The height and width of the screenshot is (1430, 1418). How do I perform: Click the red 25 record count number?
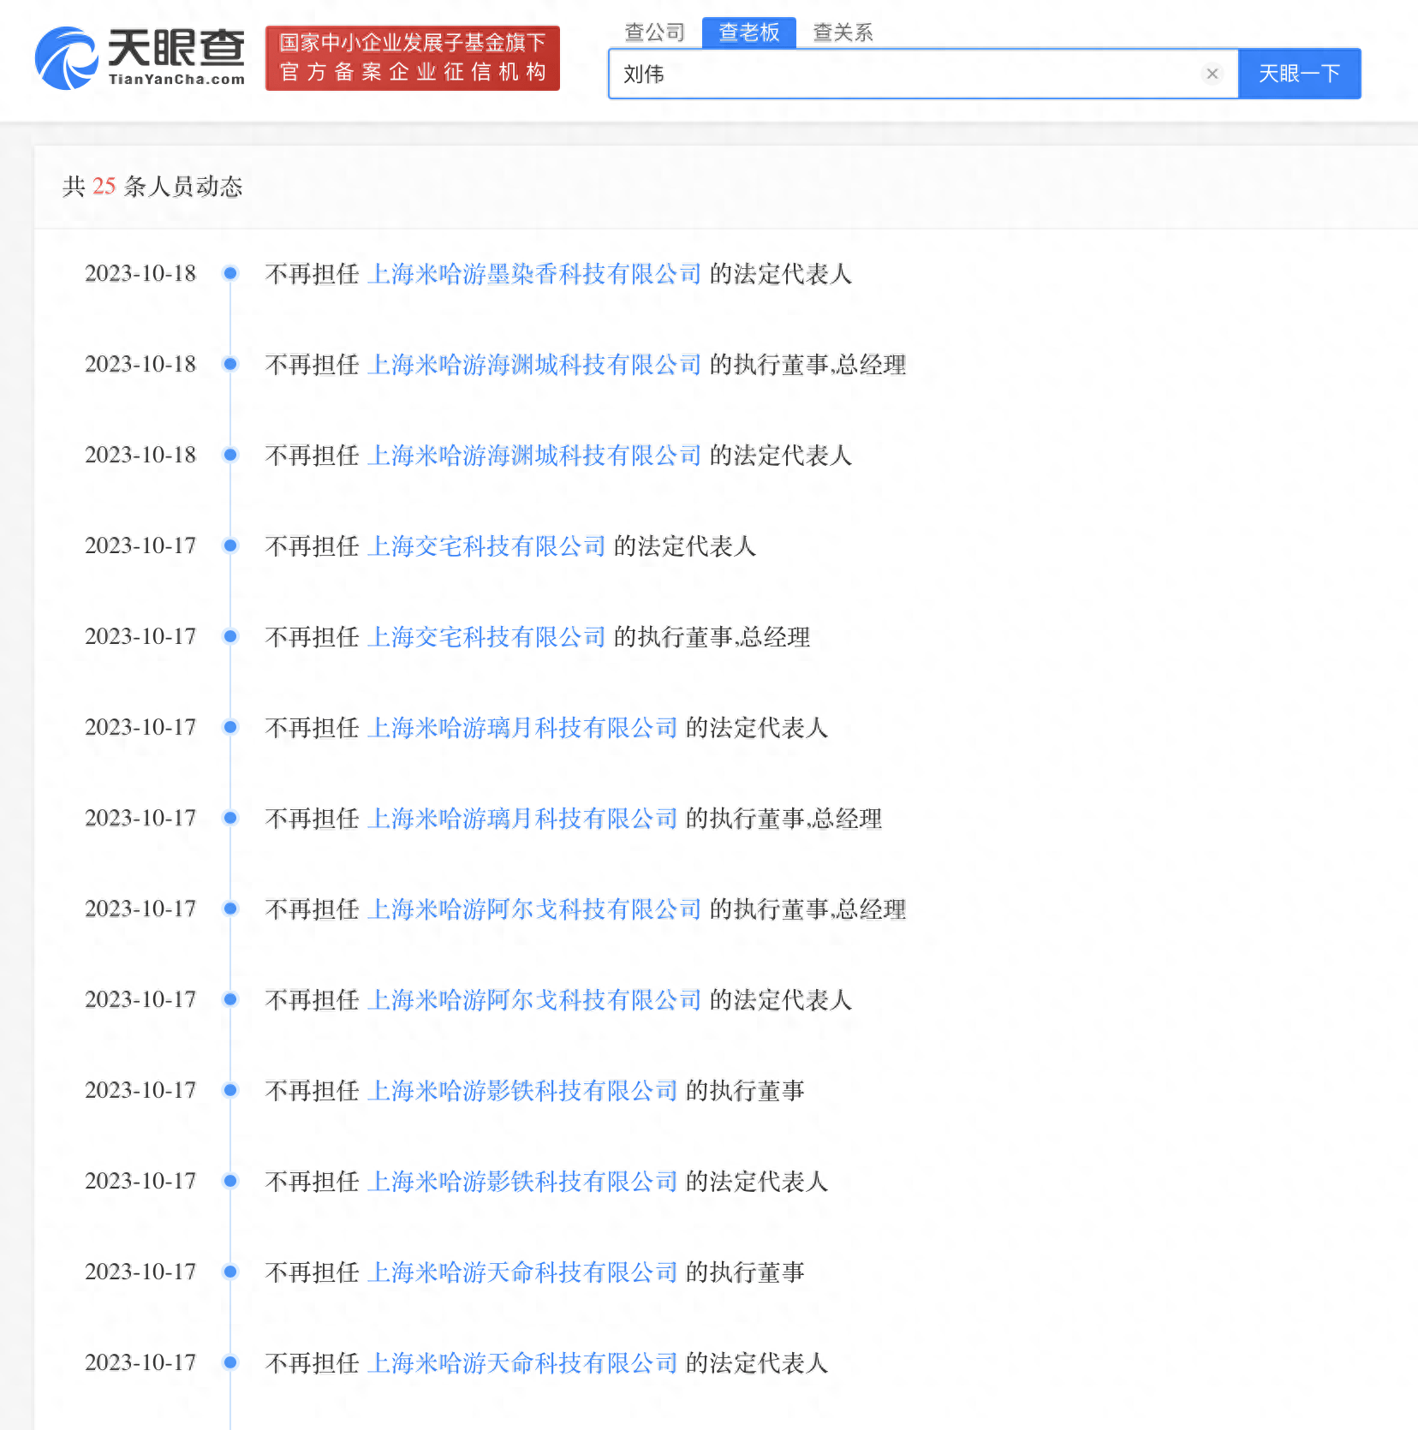coord(104,187)
